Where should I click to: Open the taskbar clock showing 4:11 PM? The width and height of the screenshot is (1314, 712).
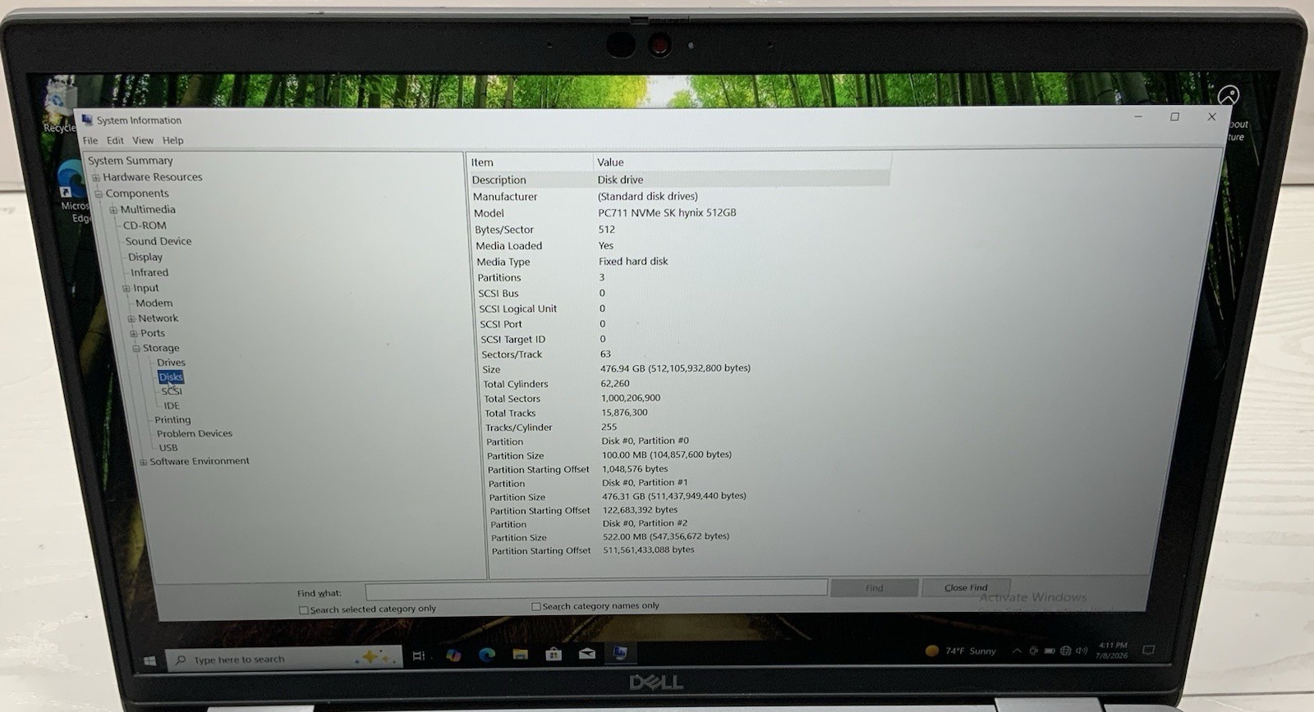coord(1111,650)
